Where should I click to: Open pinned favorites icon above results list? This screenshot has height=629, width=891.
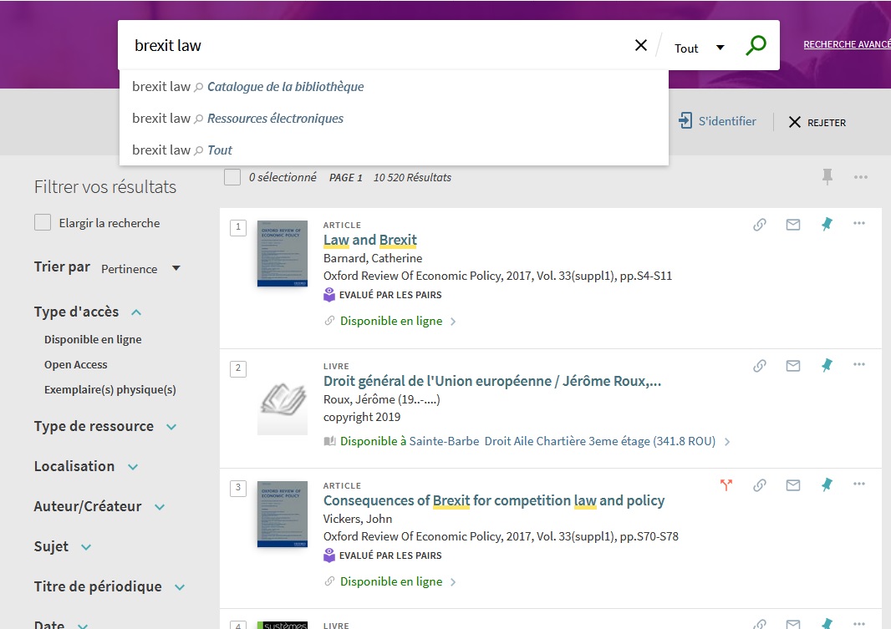(x=827, y=176)
